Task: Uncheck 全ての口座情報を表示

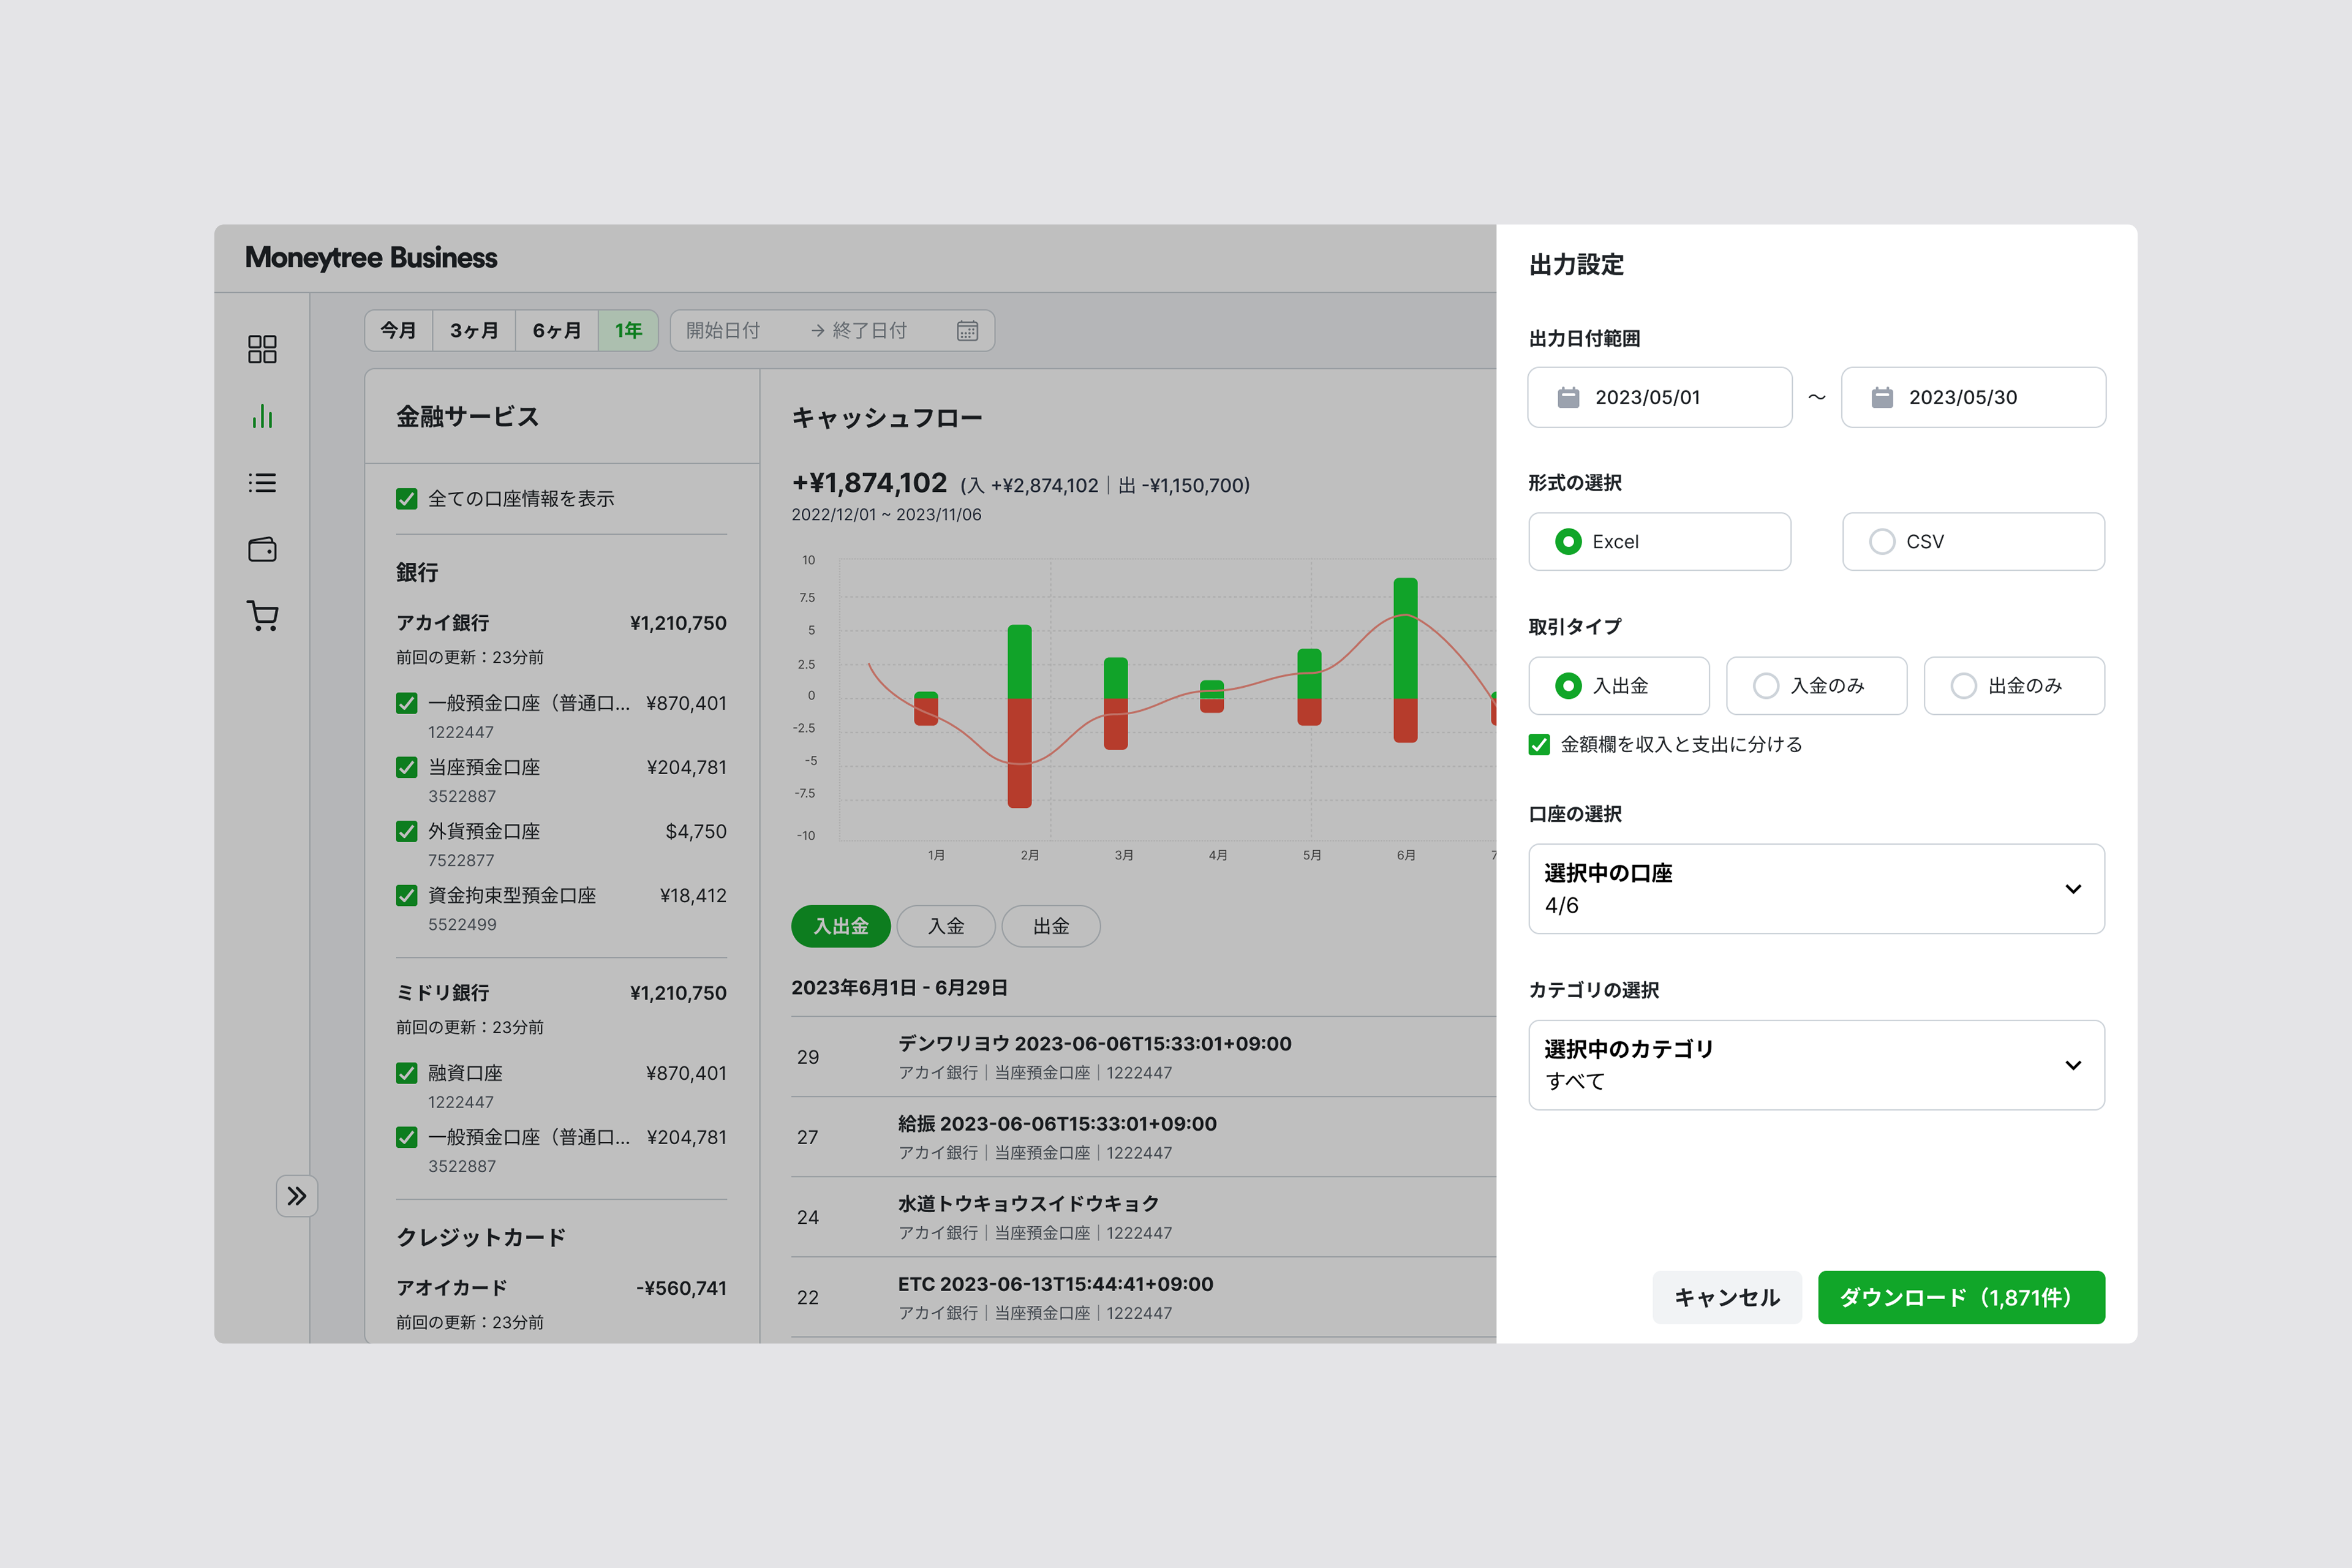Action: tap(406, 499)
